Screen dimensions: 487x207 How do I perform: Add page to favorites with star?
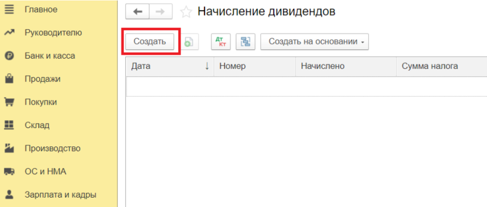(186, 12)
